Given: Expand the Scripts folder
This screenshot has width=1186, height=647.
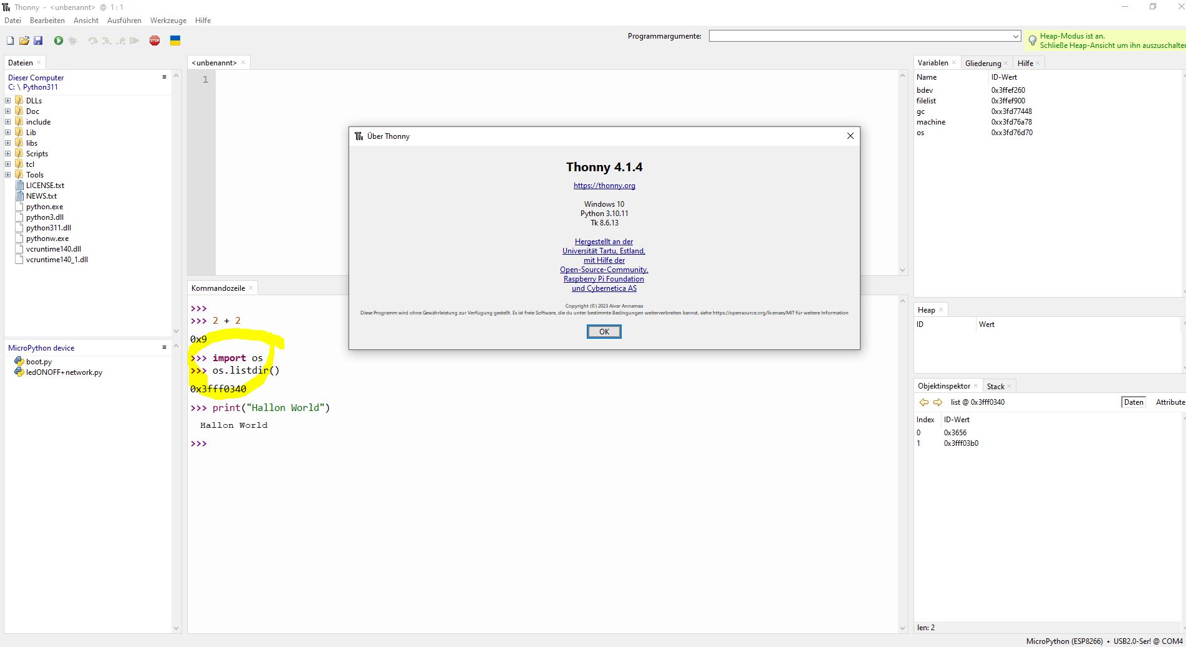Looking at the screenshot, I should 8,153.
